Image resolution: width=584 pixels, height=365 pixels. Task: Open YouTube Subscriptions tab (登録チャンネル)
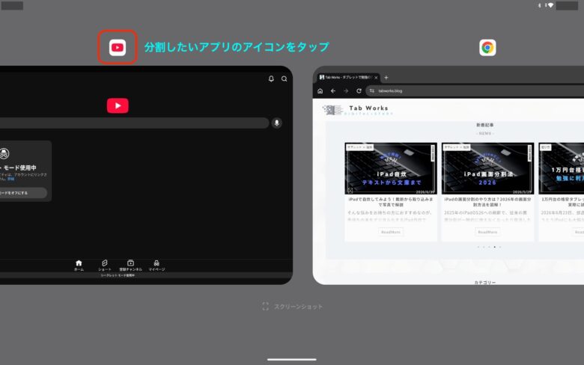[130, 266]
